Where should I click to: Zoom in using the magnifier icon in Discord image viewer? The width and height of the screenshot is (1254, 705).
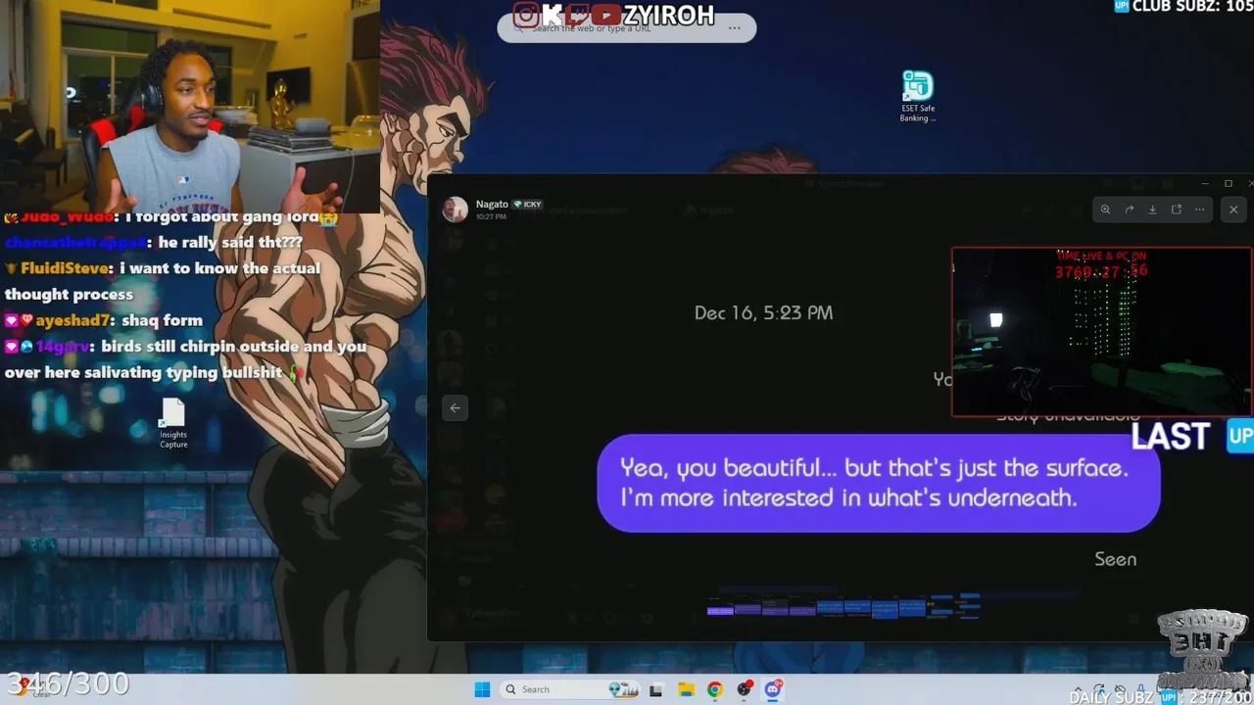1105,210
